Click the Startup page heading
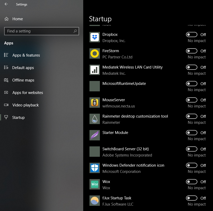The height and width of the screenshot is (211, 213). pyautogui.click(x=100, y=19)
